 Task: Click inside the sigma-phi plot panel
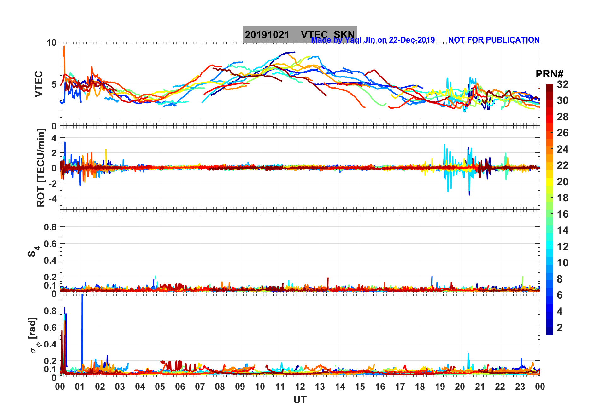tap(300, 336)
